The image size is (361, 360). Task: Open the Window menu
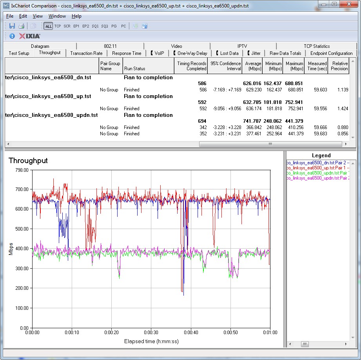click(57, 16)
